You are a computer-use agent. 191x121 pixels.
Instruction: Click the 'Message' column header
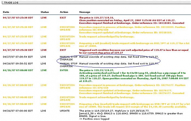click(85, 12)
